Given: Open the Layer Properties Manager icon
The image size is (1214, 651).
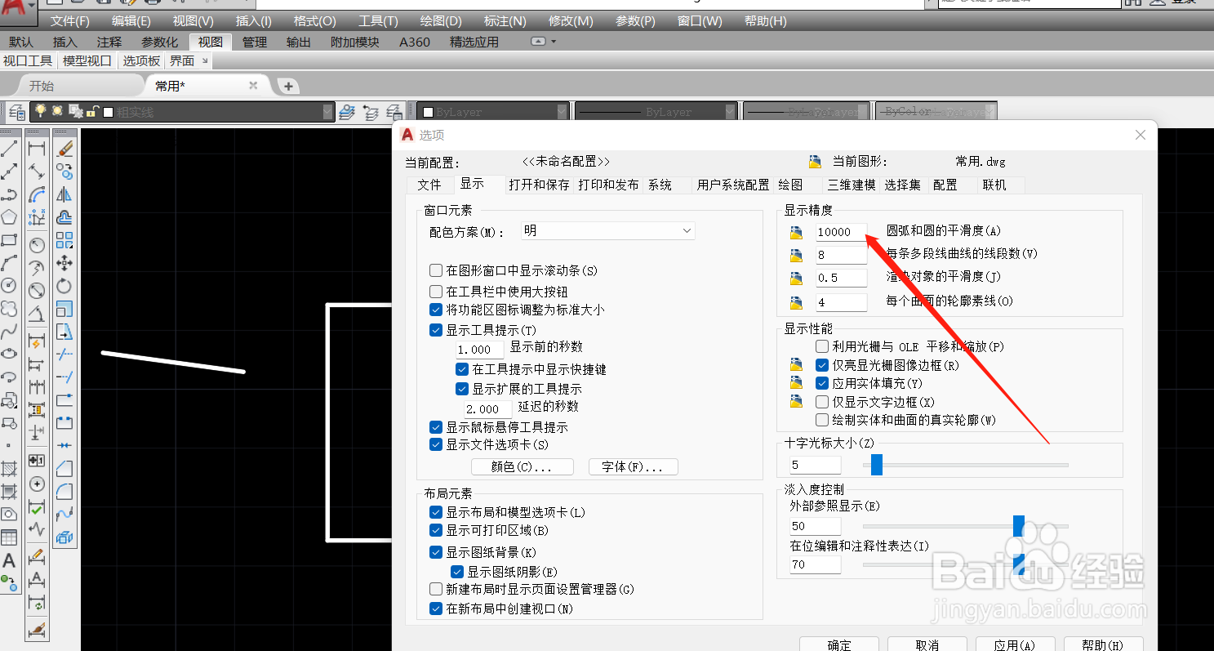Looking at the screenshot, I should [x=15, y=111].
